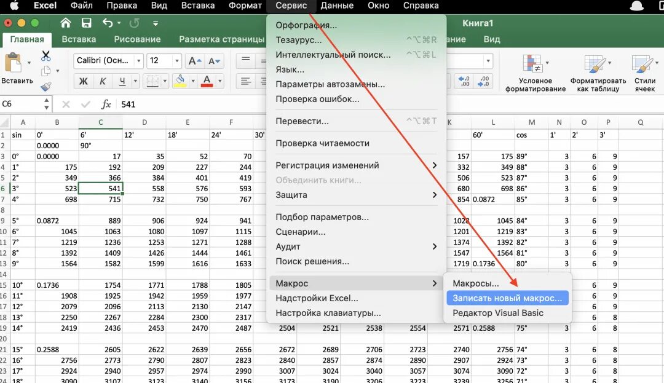Choose Записать новый макрос command
This screenshot has width=664, height=383.
[x=505, y=298]
